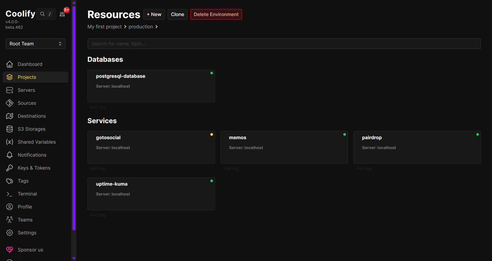
Task: Click the Servers icon in sidebar
Action: (9, 90)
